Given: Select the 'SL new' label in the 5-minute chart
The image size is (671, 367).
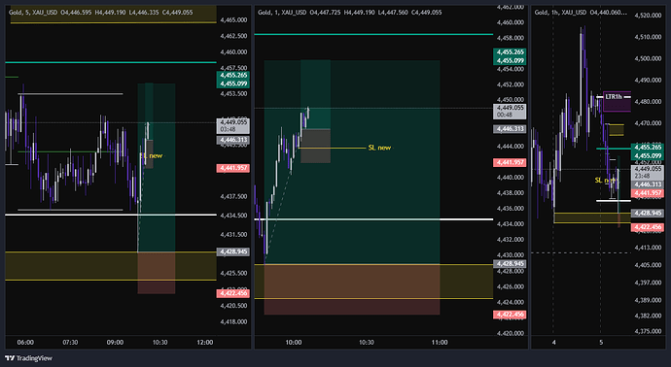Looking at the screenshot, I should click(x=151, y=155).
